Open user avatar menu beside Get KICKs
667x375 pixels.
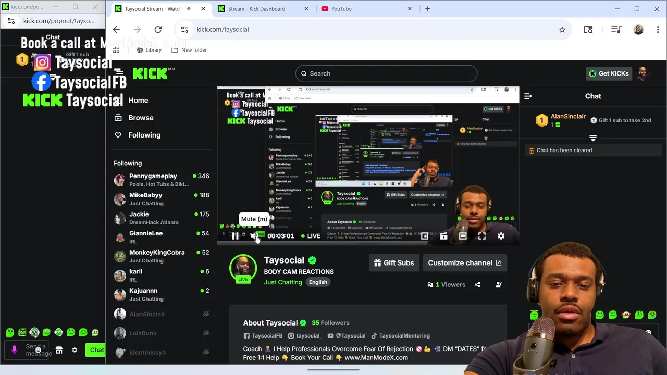pos(643,73)
